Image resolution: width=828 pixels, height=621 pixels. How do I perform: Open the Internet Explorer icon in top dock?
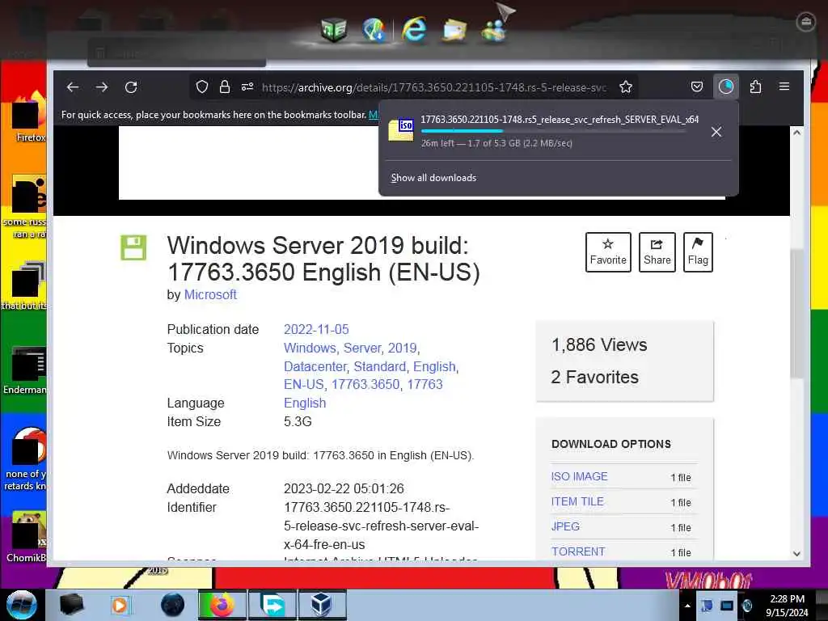(x=413, y=28)
